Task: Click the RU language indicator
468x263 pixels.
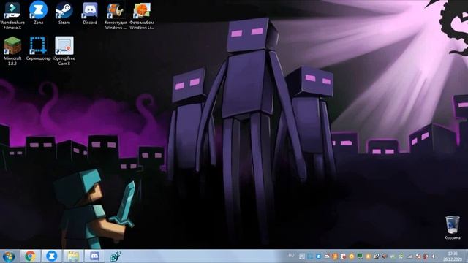Action: click(x=291, y=256)
